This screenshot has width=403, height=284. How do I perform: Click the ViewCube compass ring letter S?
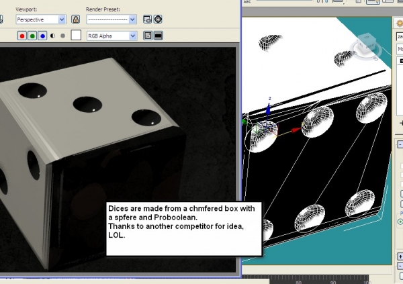(x=375, y=58)
